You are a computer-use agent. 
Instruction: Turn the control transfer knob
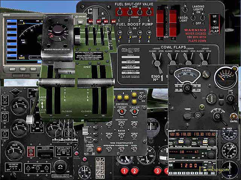click(x=90, y=150)
